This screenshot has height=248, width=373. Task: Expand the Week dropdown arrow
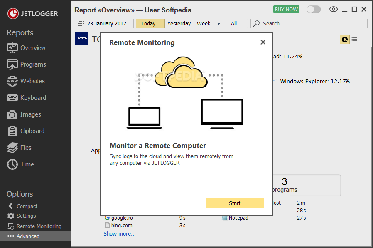218,24
